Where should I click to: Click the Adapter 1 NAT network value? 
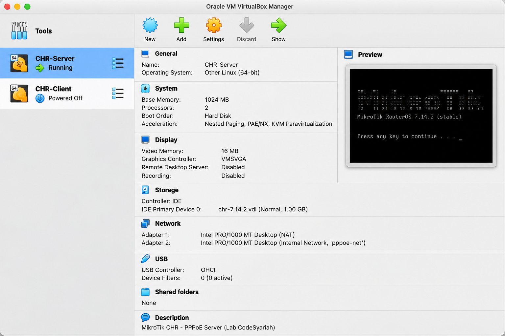[248, 235]
